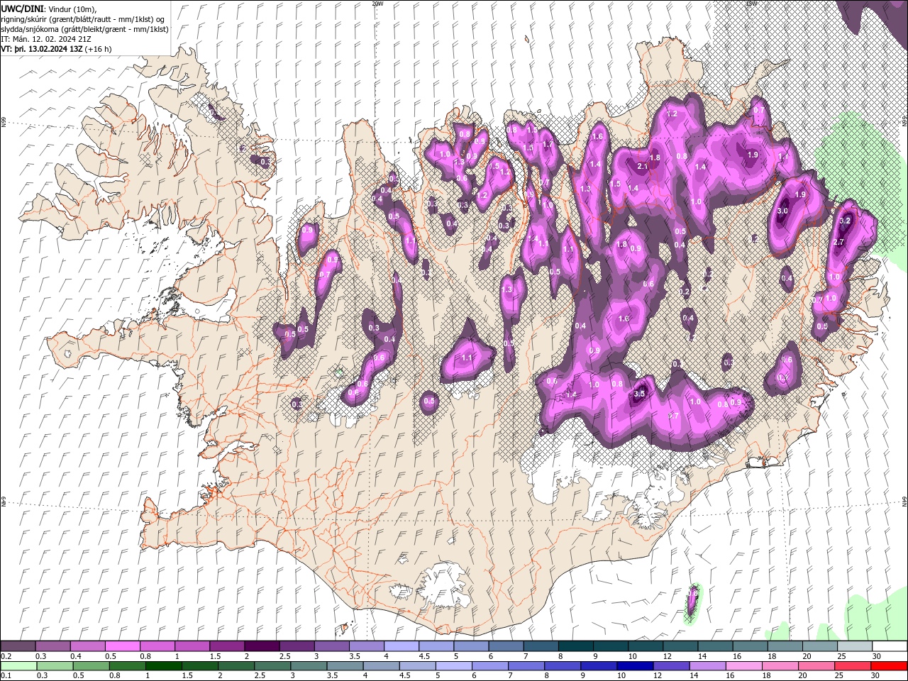
Task: Click the deep blue 10 swatch in bottom legend
Action: [634, 666]
